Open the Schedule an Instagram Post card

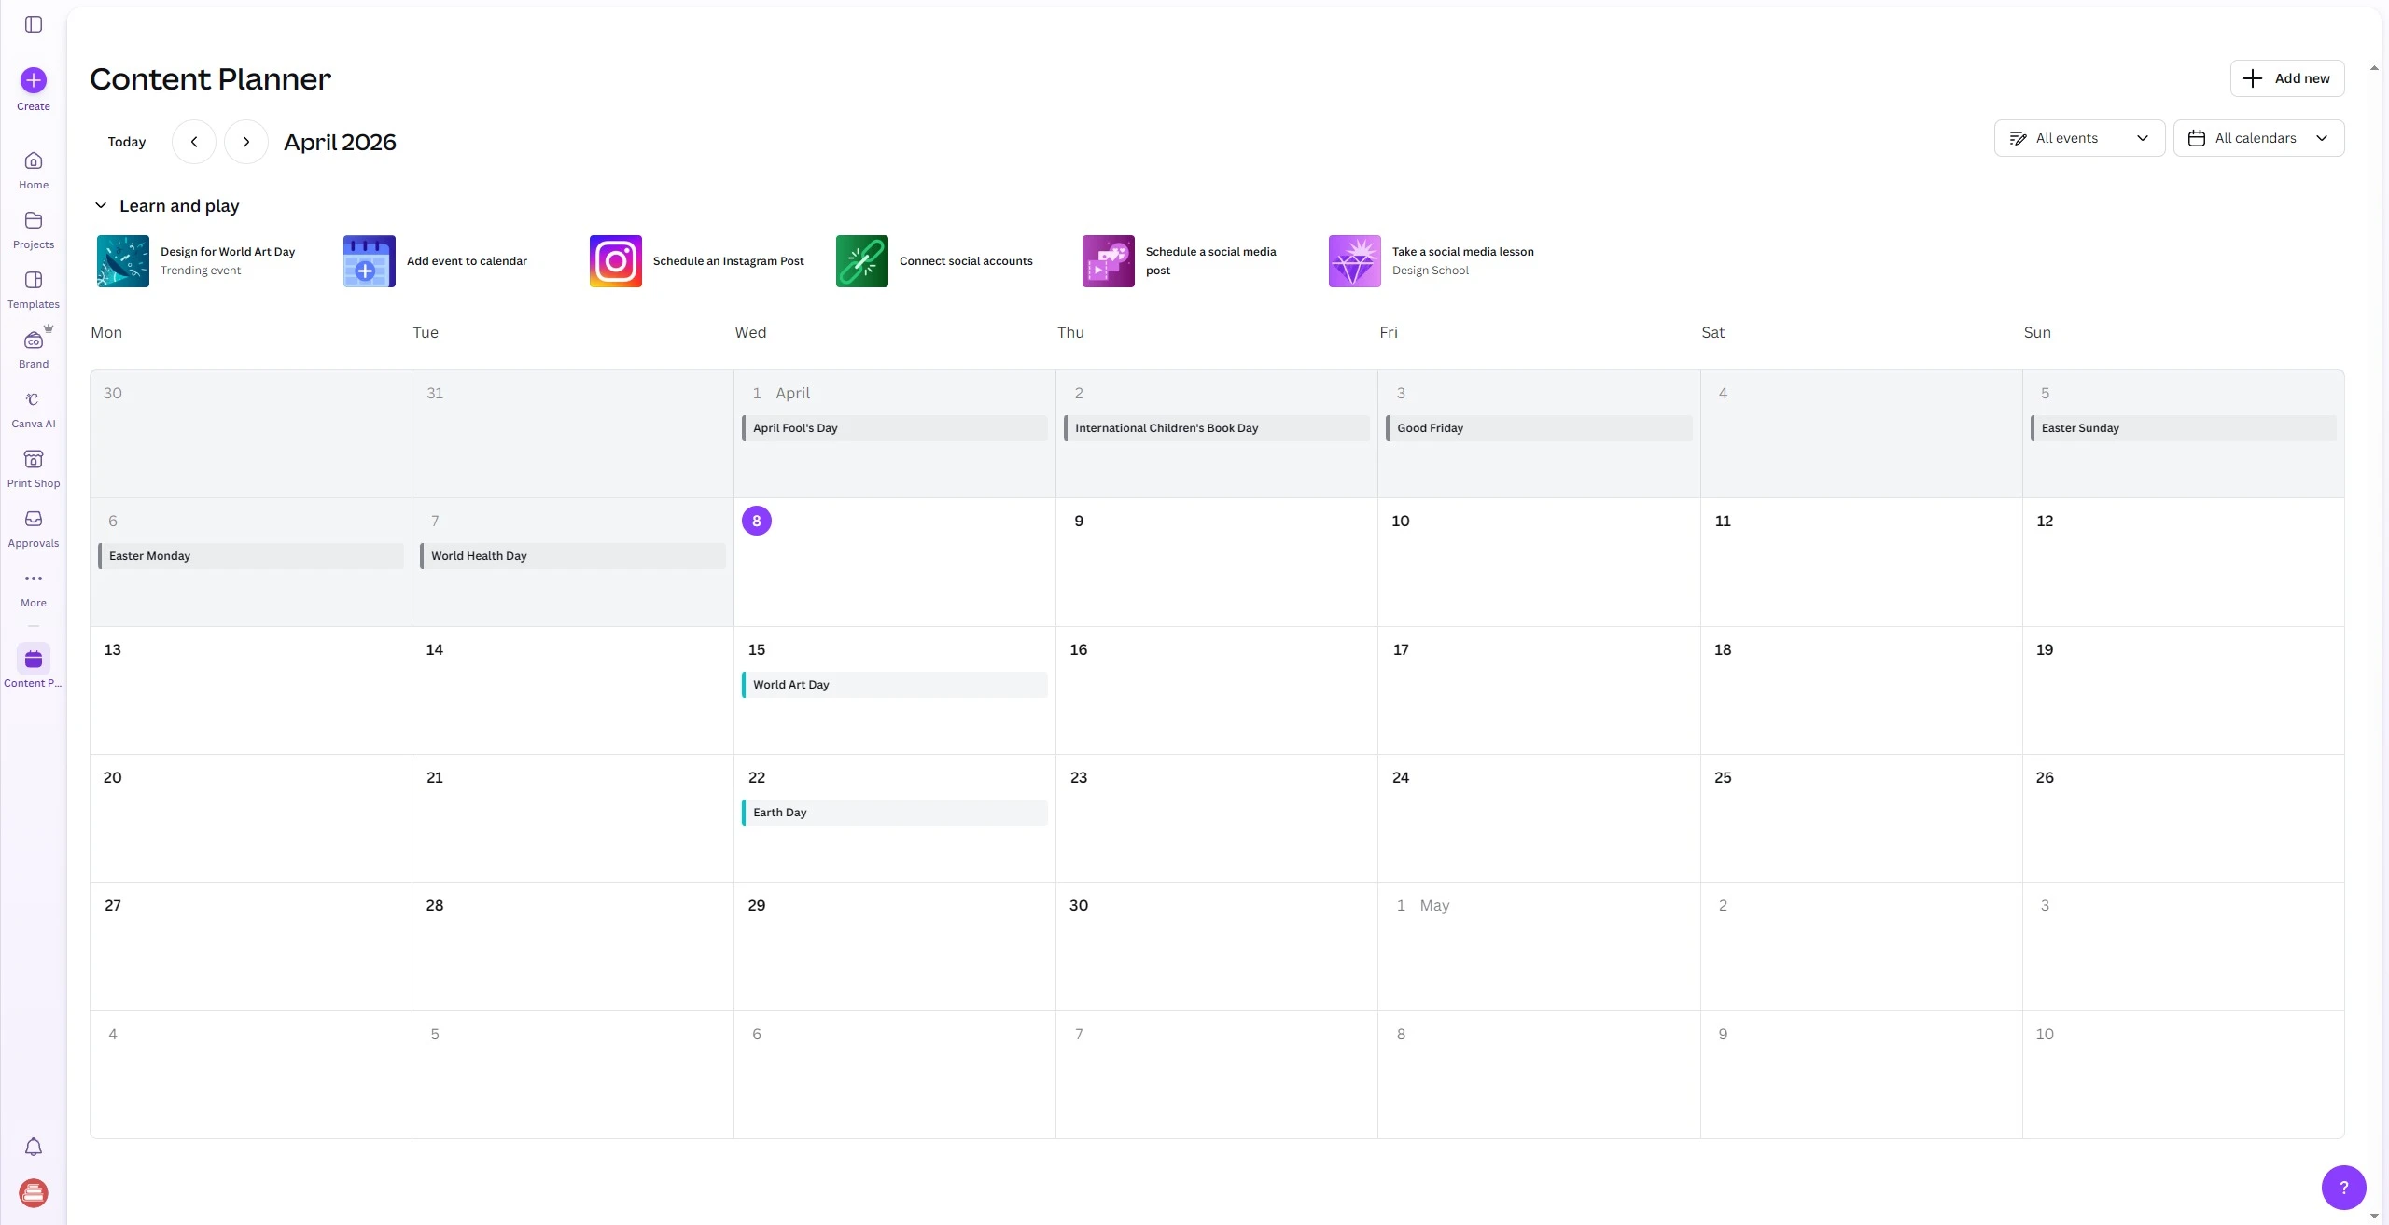click(697, 261)
